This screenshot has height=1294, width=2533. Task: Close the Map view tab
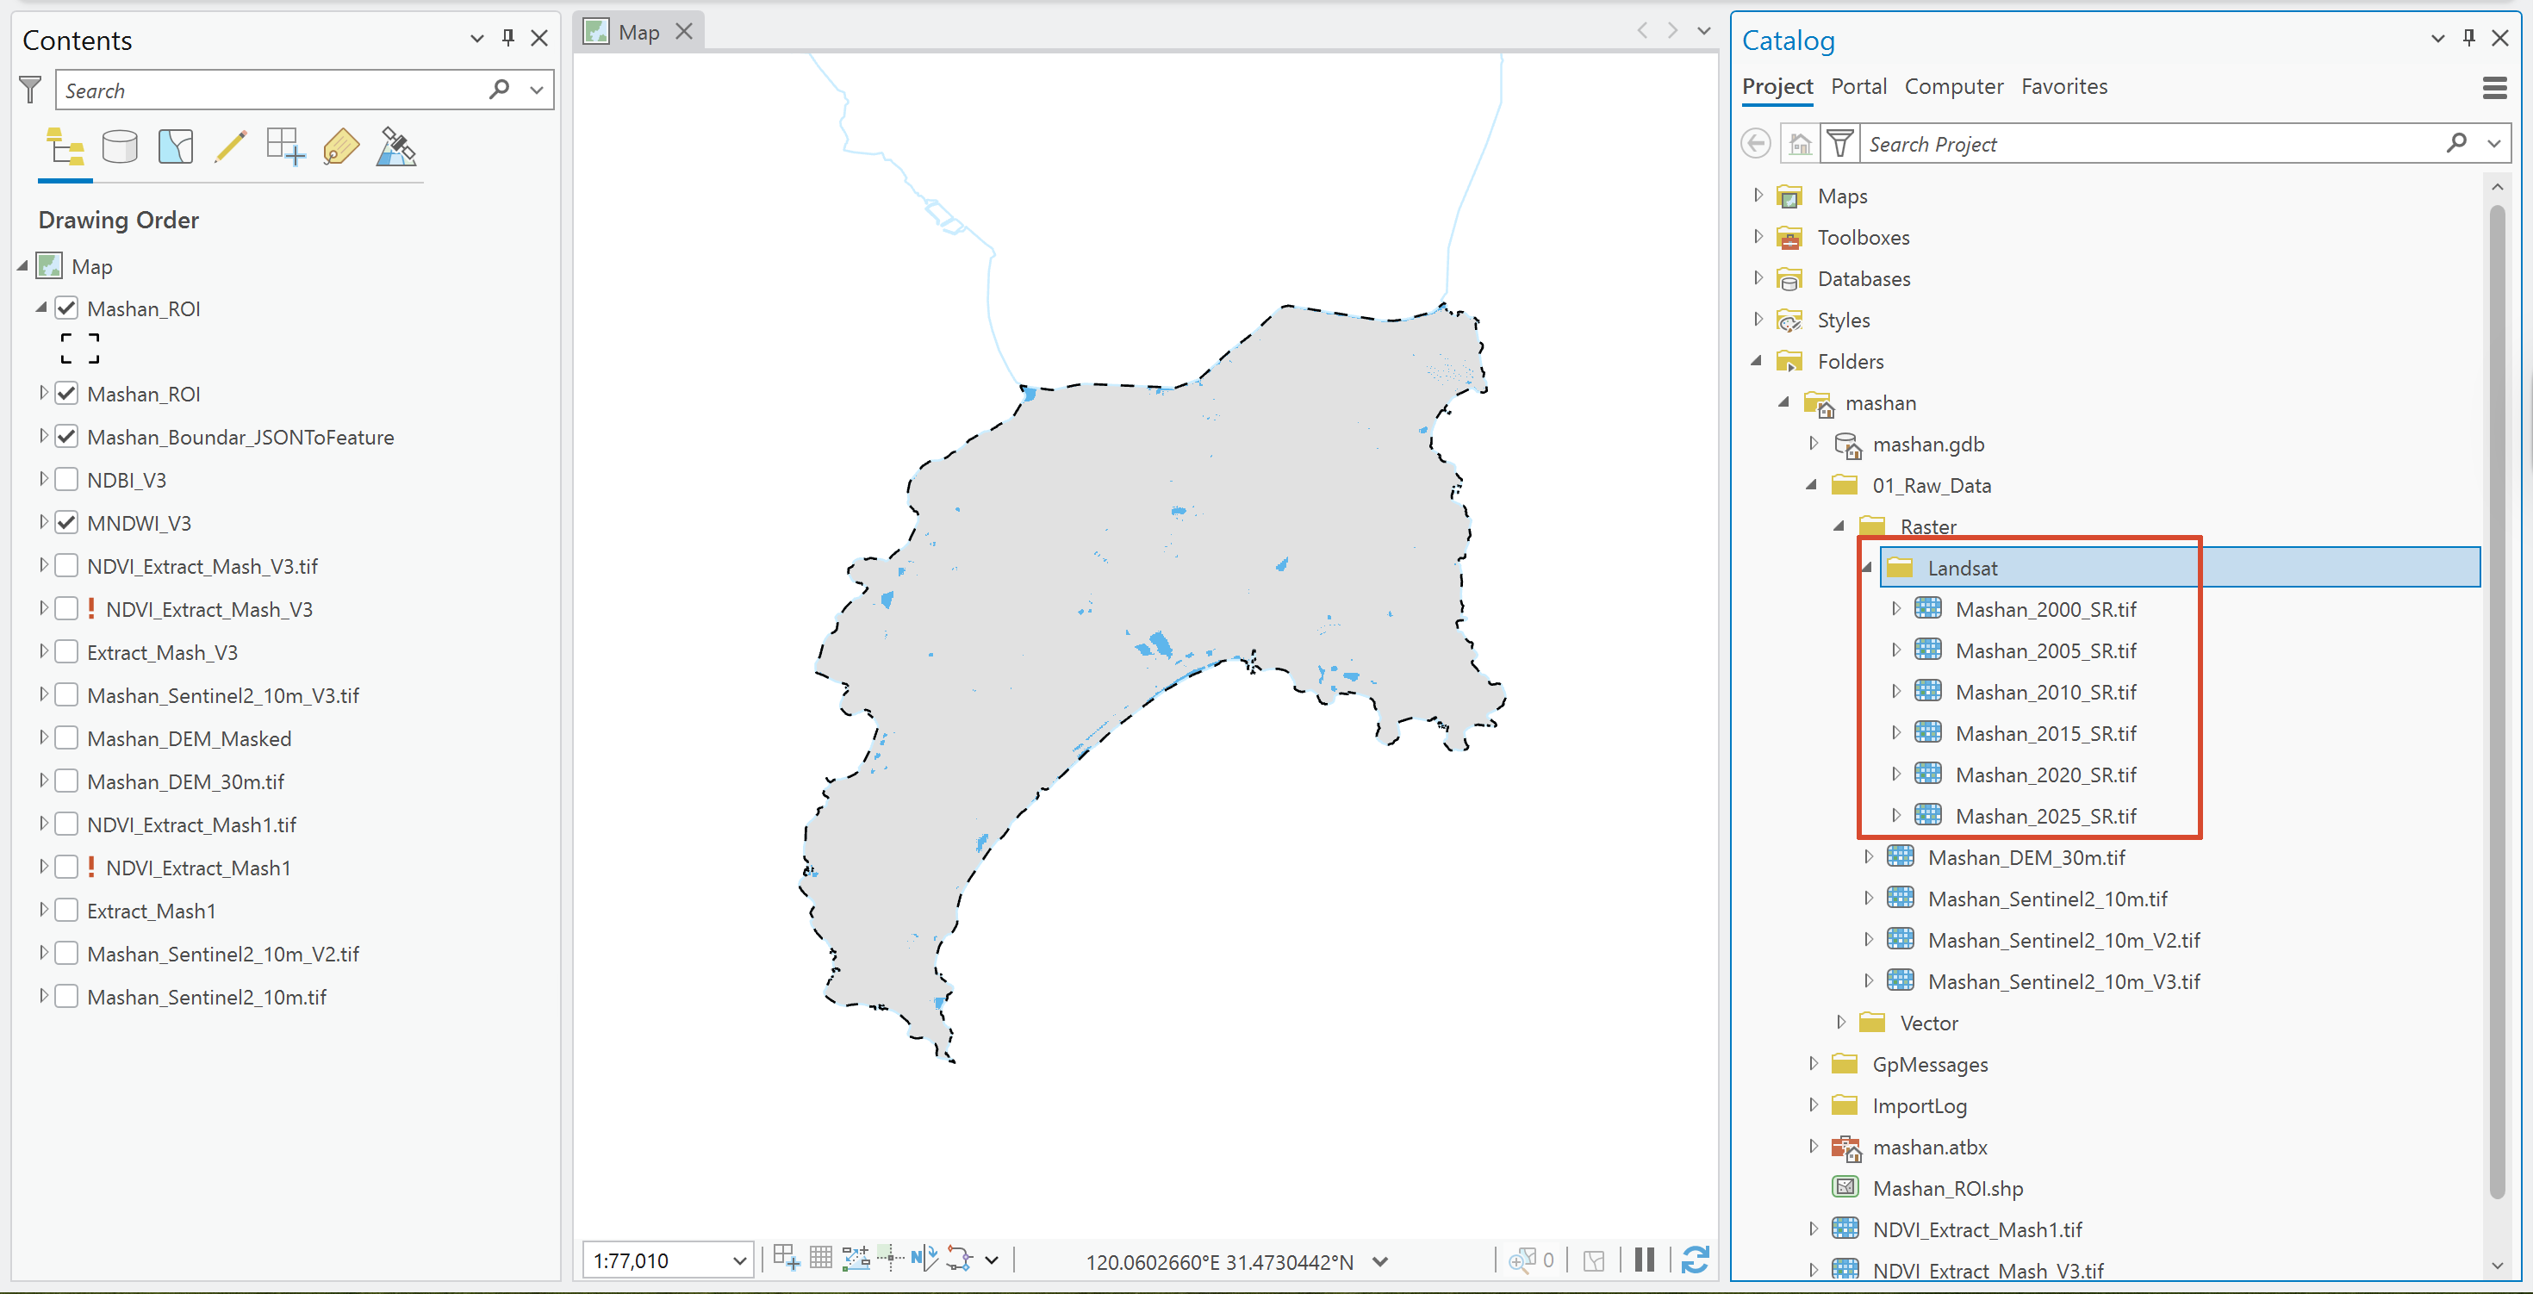pyautogui.click(x=684, y=32)
